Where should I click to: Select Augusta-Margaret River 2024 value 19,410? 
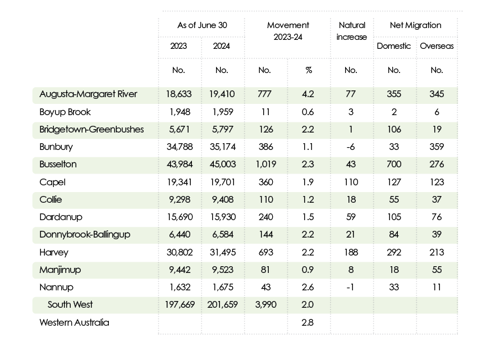(x=222, y=94)
